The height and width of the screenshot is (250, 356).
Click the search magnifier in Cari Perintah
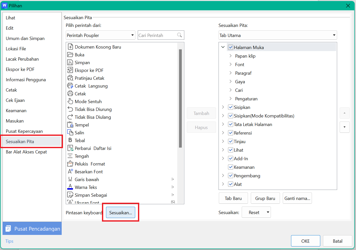(180, 35)
